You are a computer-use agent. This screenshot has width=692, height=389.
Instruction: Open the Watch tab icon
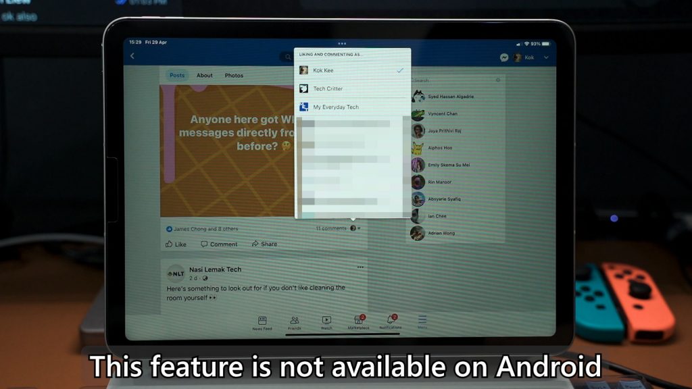(x=326, y=320)
